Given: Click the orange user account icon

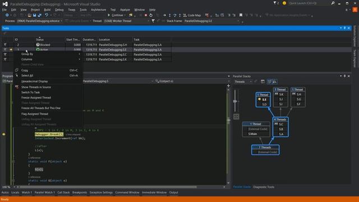Looking at the screenshot, I should [x=355, y=10].
